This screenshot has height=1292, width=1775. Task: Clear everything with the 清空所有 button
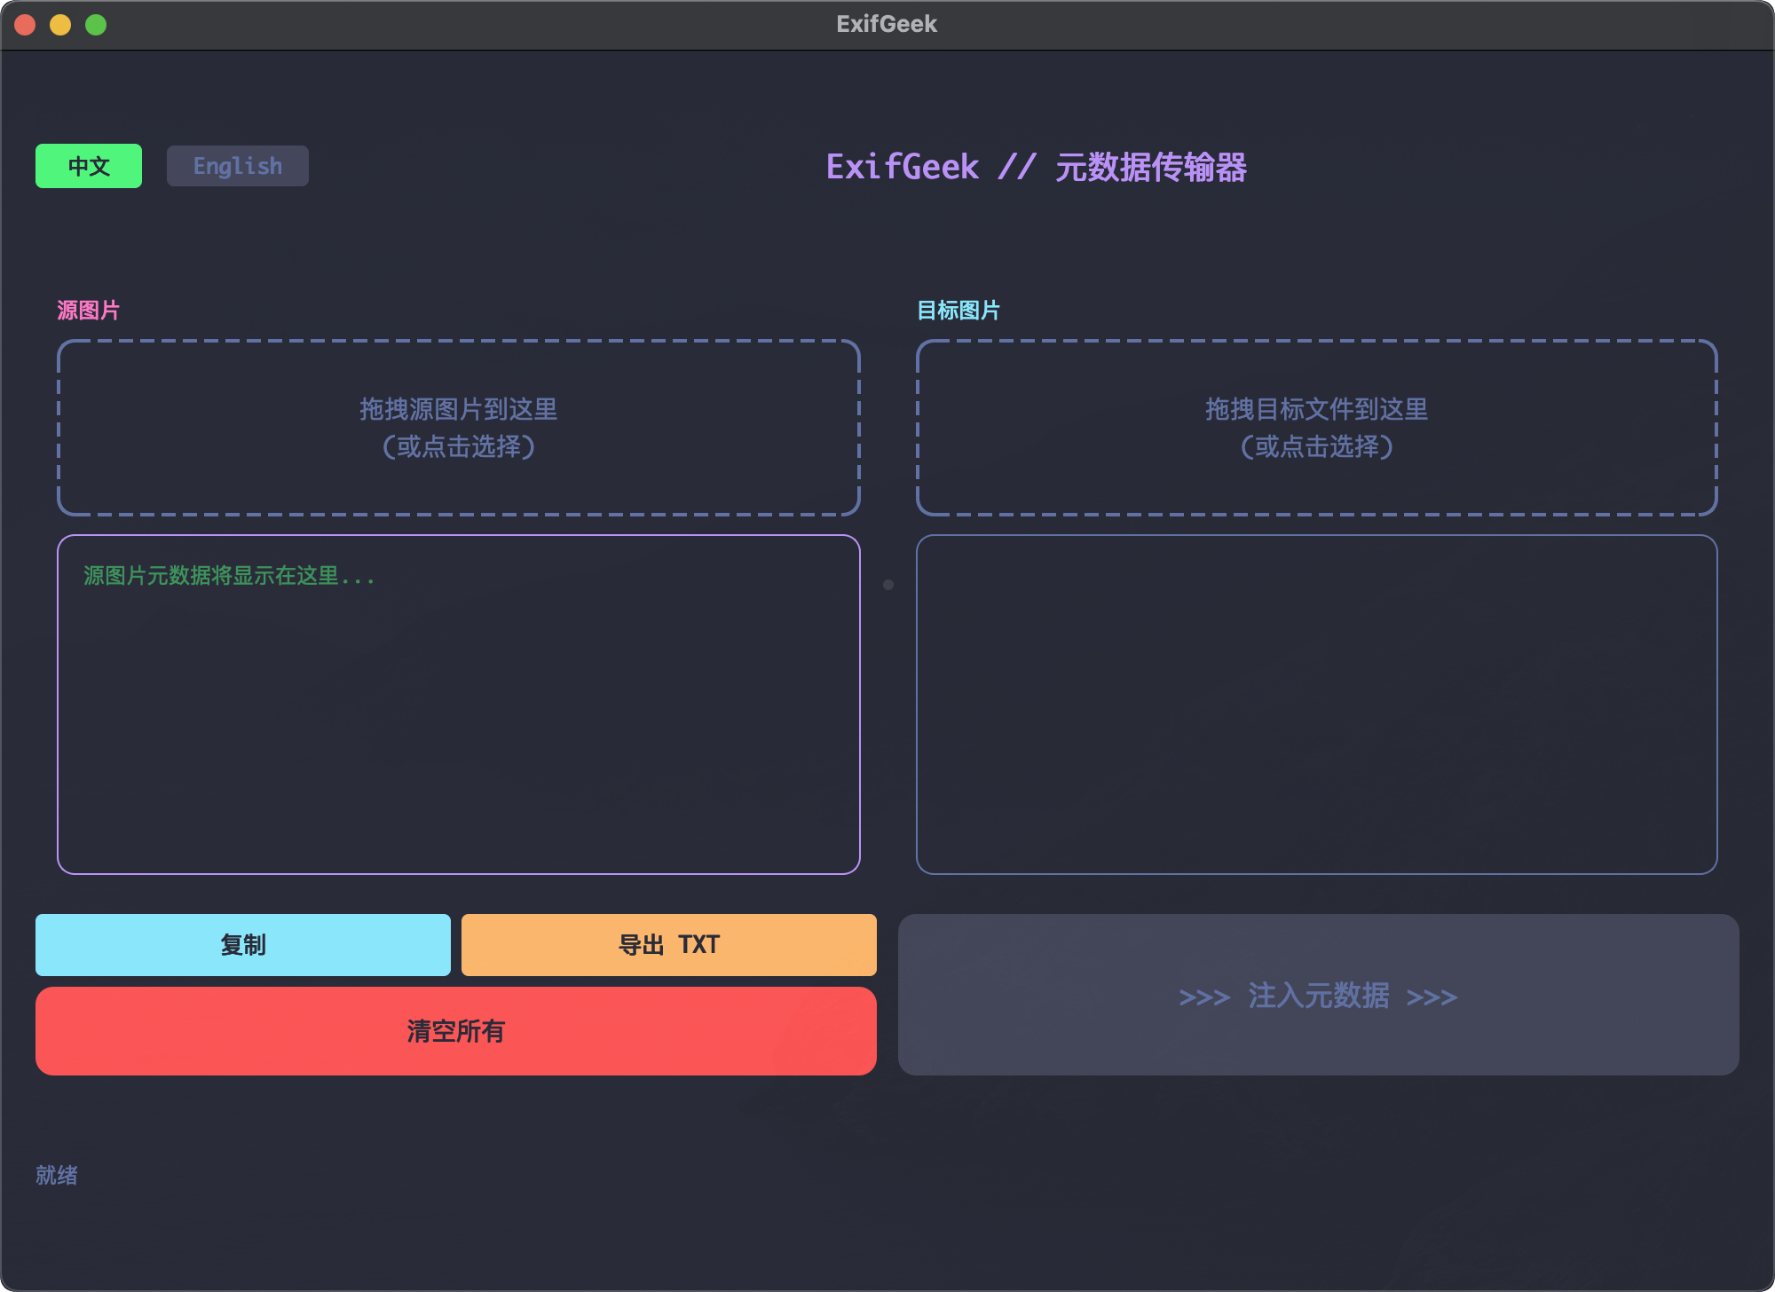[x=456, y=1031]
